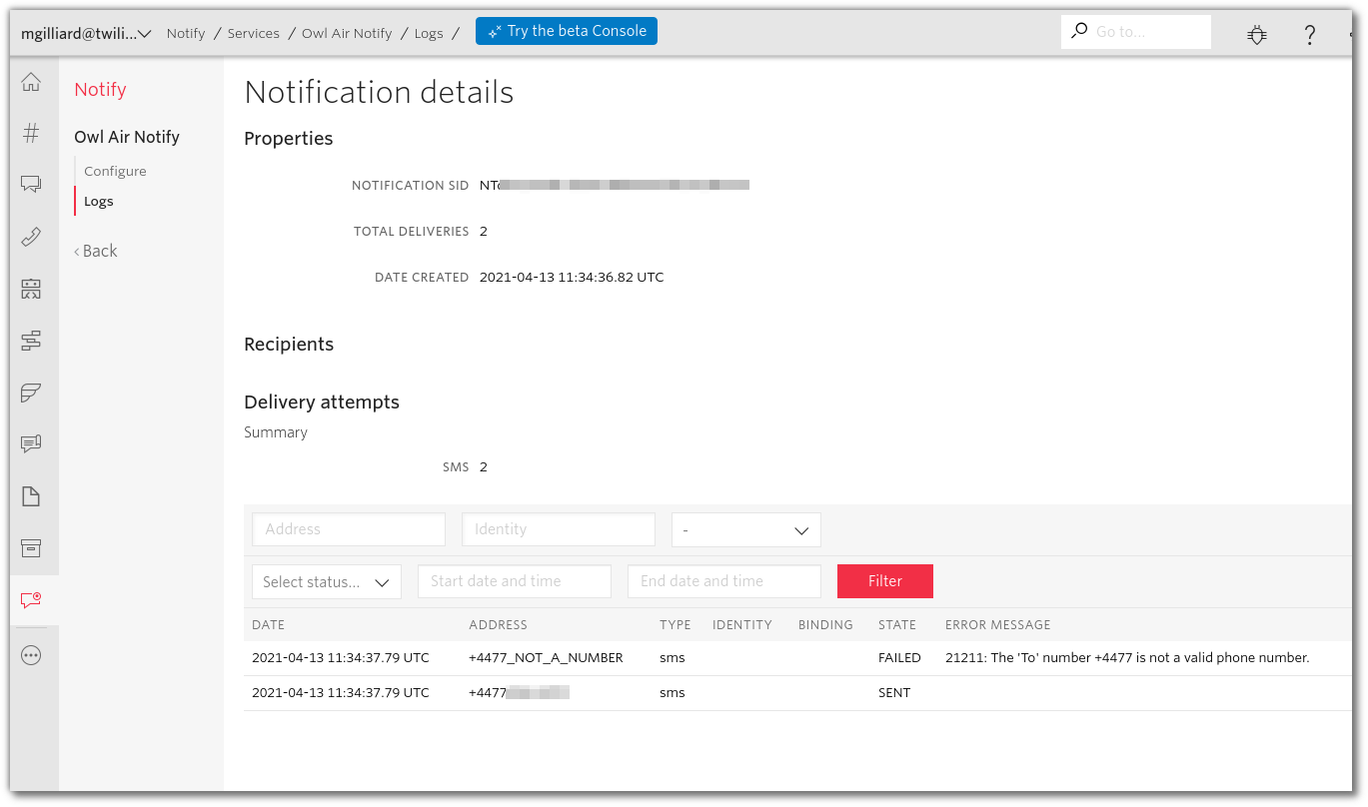This screenshot has width=1368, height=807.
Task: Click the STATE column header
Action: click(897, 624)
